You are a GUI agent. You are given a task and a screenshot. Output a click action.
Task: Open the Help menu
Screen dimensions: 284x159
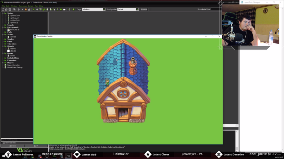click(41, 6)
